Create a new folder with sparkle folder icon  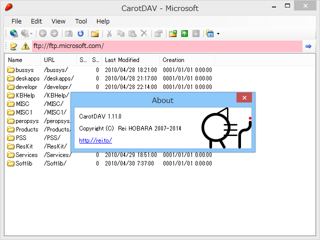click(95, 33)
